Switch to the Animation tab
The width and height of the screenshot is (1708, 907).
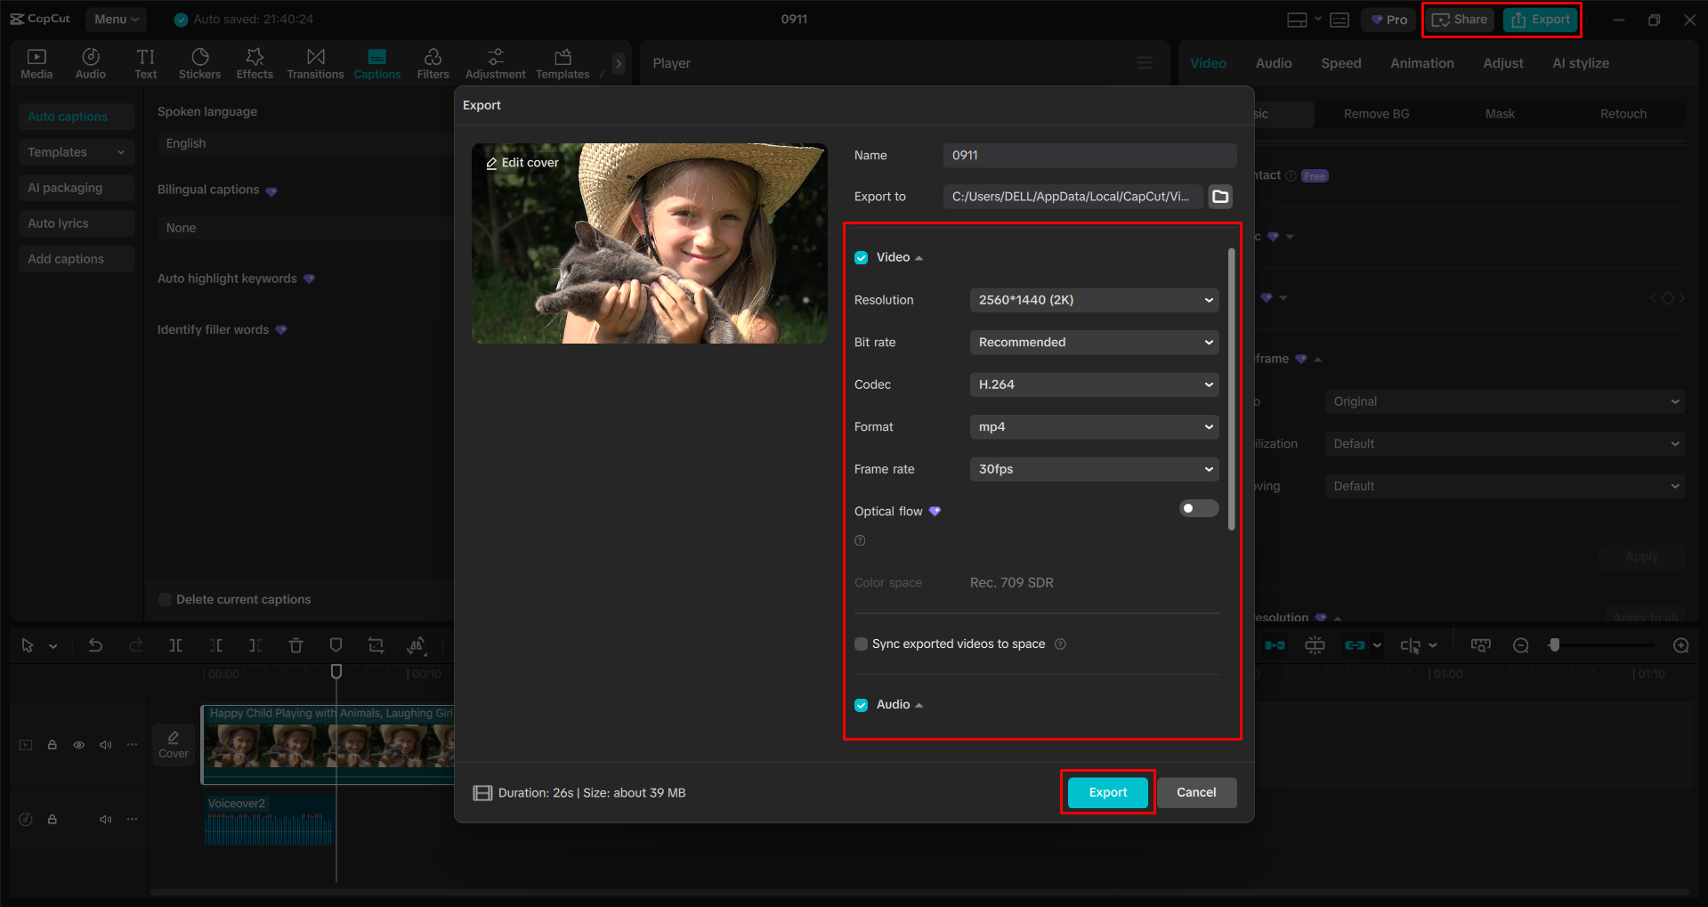click(x=1421, y=62)
